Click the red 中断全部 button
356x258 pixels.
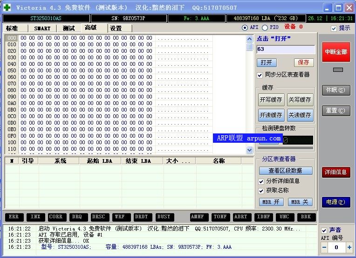(336, 52)
